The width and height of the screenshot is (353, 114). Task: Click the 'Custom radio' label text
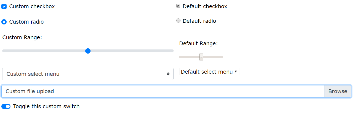(26, 22)
